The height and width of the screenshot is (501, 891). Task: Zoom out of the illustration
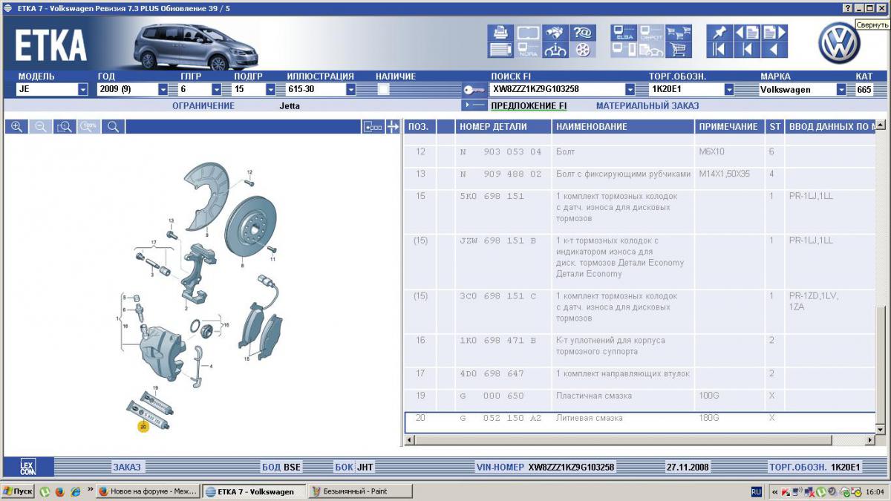41,127
